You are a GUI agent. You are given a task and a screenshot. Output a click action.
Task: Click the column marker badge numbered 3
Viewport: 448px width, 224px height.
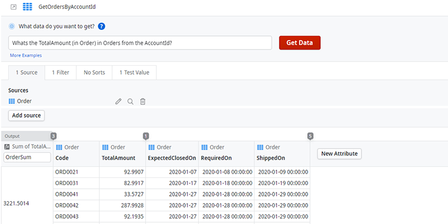click(x=53, y=136)
